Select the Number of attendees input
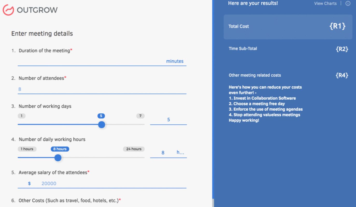 (102, 89)
